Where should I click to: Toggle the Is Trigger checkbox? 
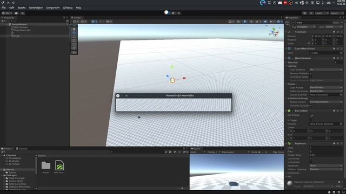tap(311, 120)
